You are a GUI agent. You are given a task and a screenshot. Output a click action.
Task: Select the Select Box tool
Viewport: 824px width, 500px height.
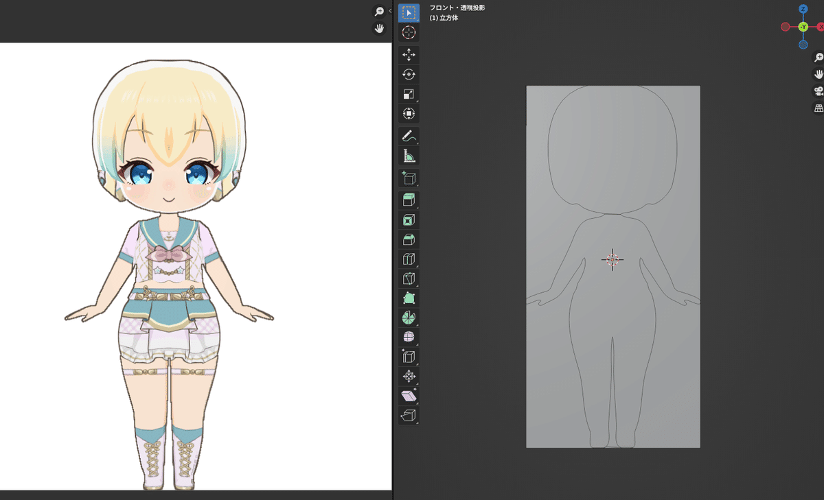click(x=409, y=13)
